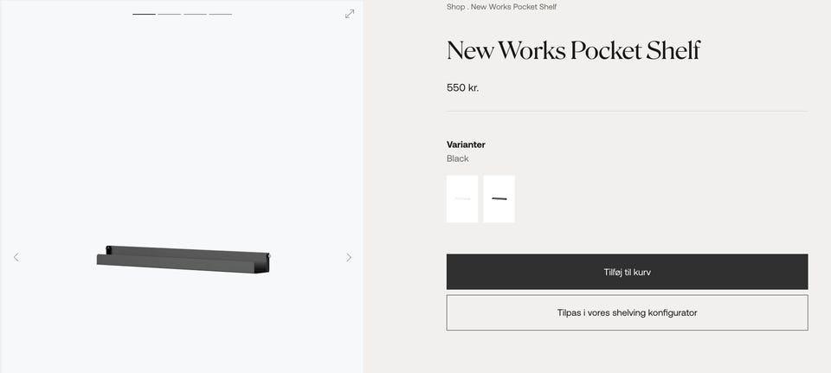
Task: Go to the previous product image arrow
Action: pos(16,257)
